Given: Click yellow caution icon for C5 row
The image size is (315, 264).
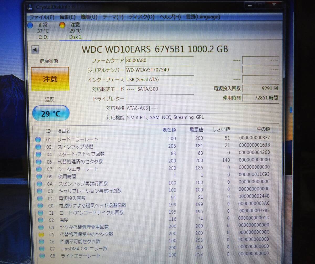Looking at the screenshot, I should click(41, 234).
